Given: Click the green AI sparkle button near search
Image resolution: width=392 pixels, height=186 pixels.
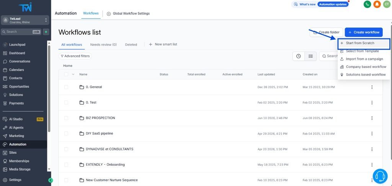Looking at the screenshot, I should pyautogui.click(x=46, y=32).
